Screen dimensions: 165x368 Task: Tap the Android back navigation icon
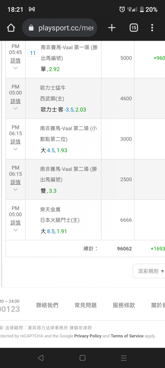click(40, 358)
